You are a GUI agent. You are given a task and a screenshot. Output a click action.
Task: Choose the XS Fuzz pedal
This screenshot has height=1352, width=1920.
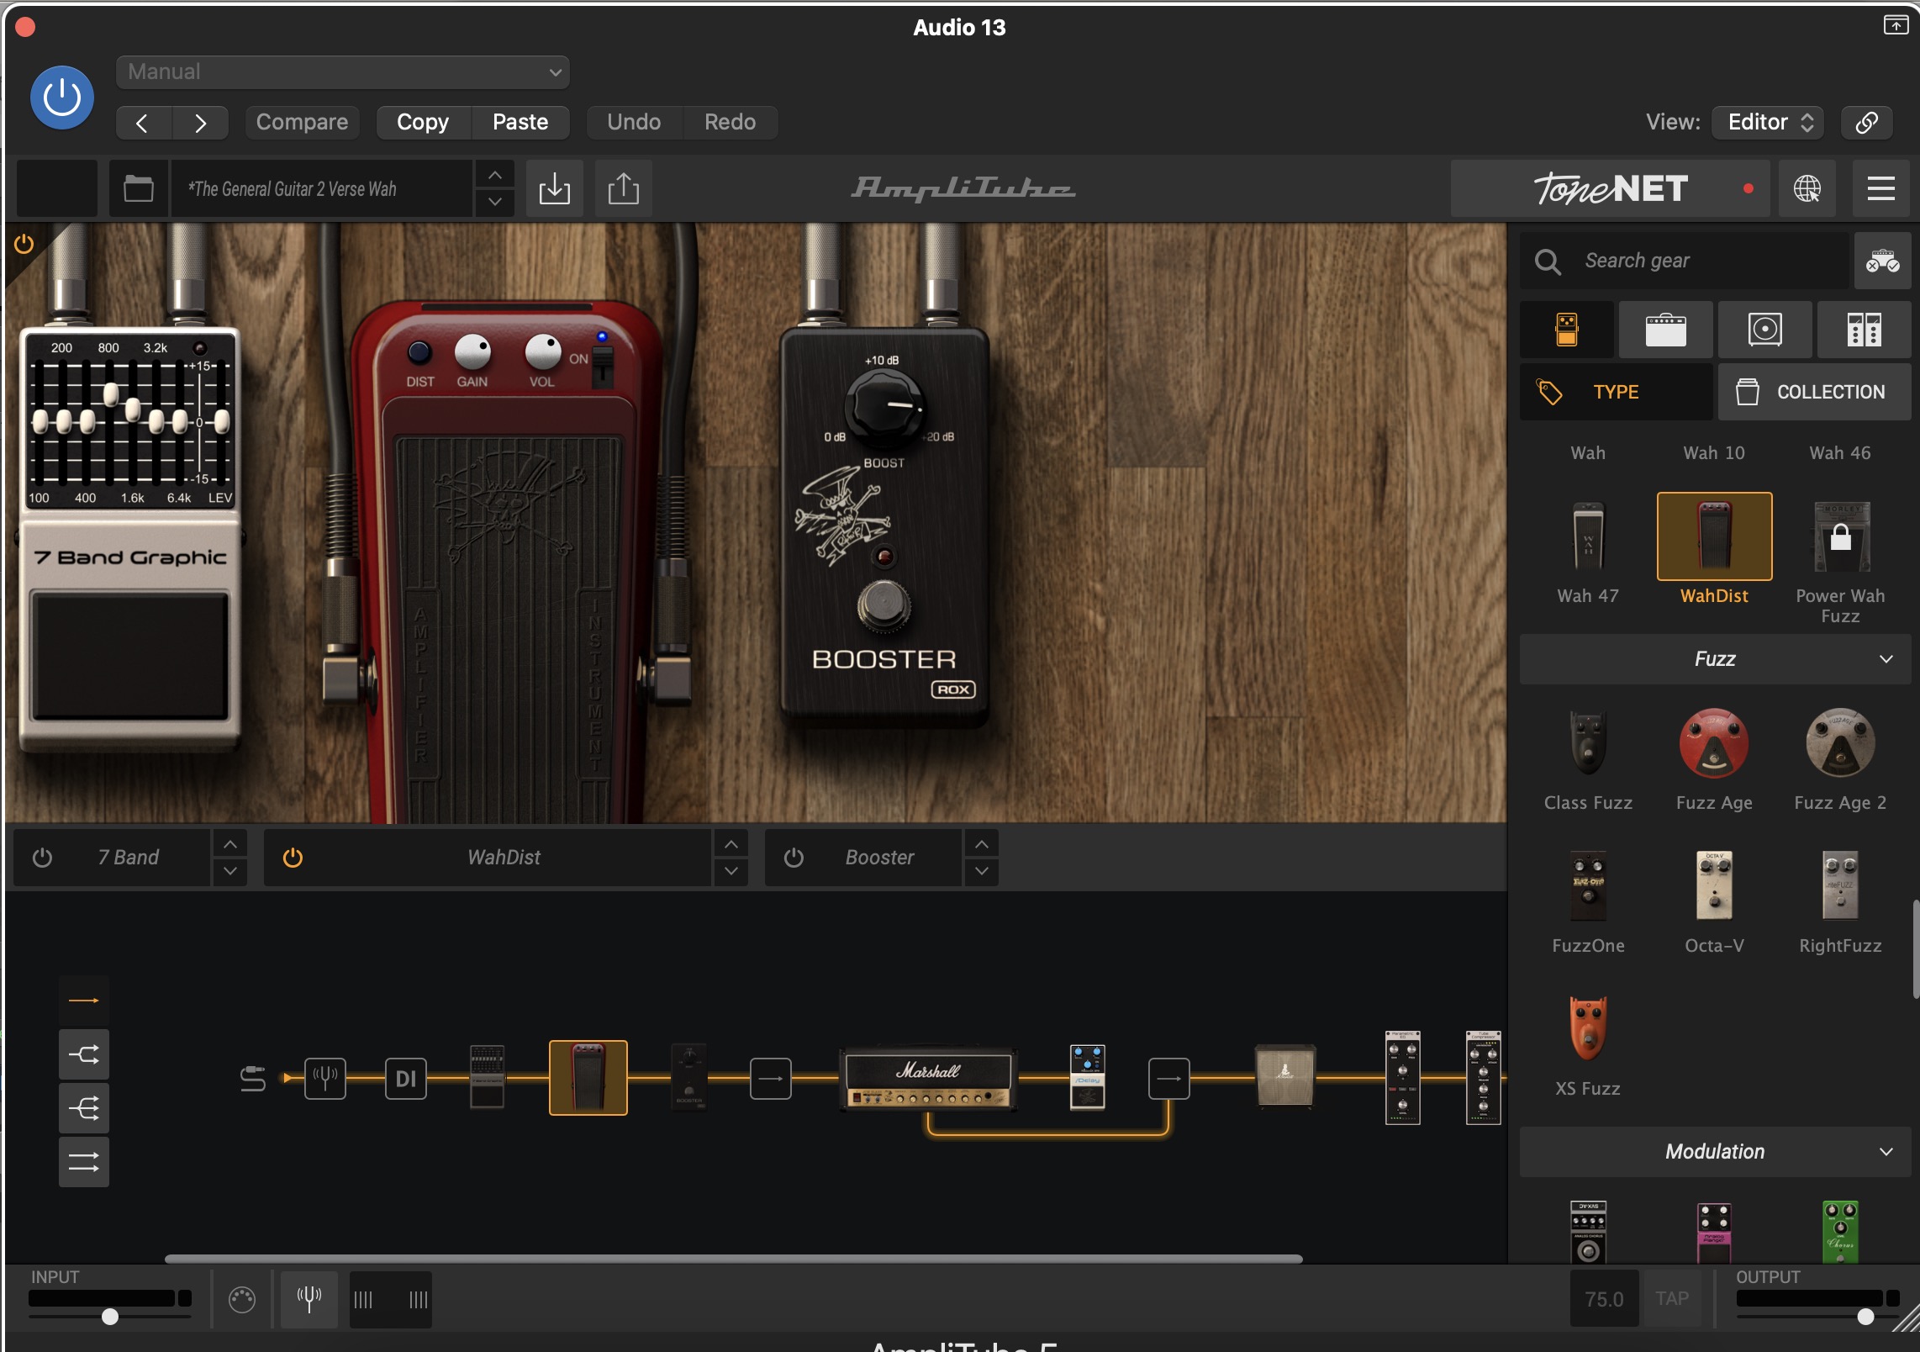[x=1588, y=1046]
